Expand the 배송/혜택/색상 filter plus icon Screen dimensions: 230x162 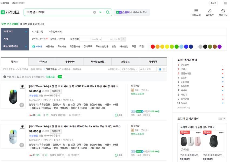[x=26, y=46]
